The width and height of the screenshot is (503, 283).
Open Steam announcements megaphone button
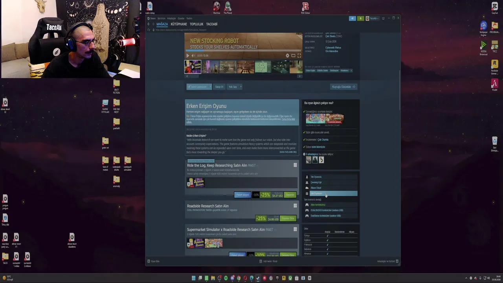coord(352,18)
